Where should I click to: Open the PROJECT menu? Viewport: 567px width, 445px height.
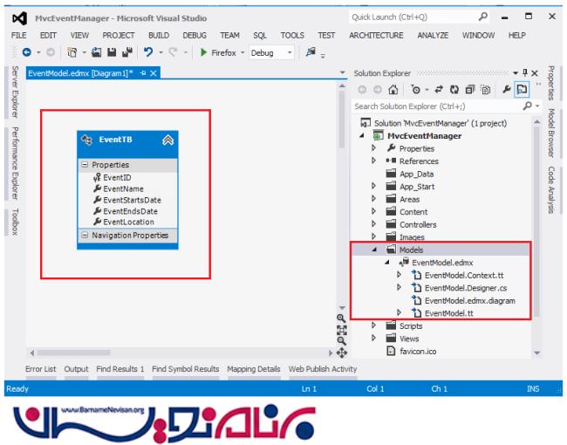point(119,35)
